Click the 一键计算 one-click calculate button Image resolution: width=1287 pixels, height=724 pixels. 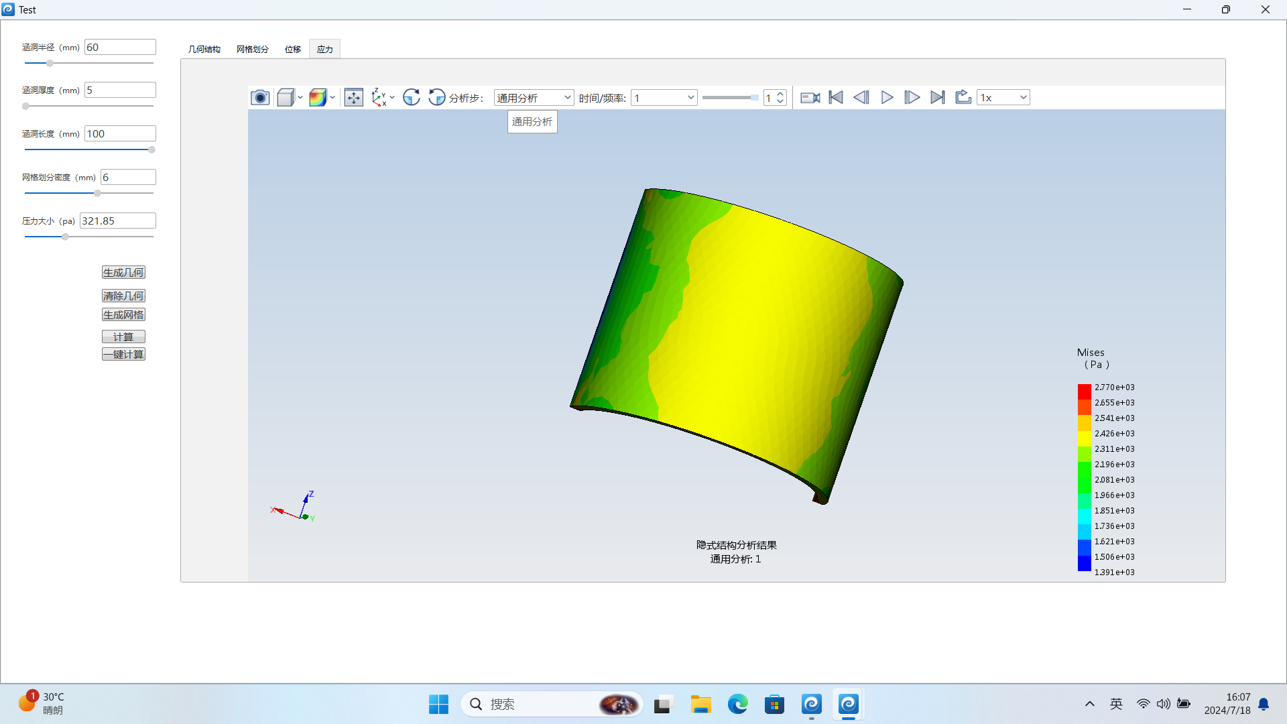click(x=123, y=353)
